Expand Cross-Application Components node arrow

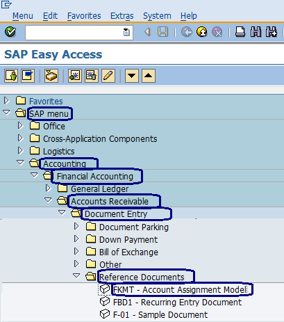[x=20, y=138]
